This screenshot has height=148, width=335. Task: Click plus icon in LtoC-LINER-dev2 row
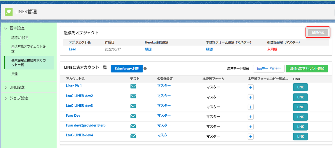(x=251, y=97)
